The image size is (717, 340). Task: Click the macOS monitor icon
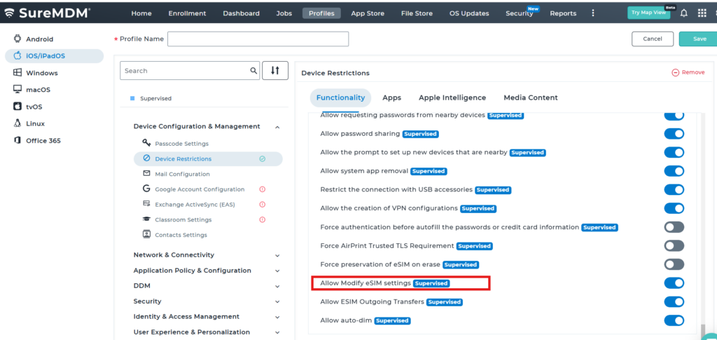(x=18, y=89)
